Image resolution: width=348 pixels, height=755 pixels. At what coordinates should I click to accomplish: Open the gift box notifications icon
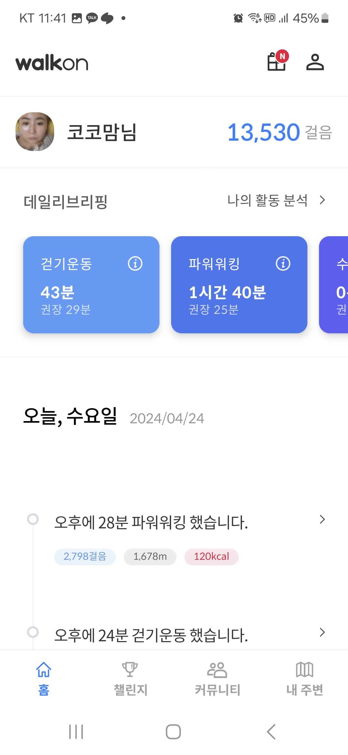[277, 61]
